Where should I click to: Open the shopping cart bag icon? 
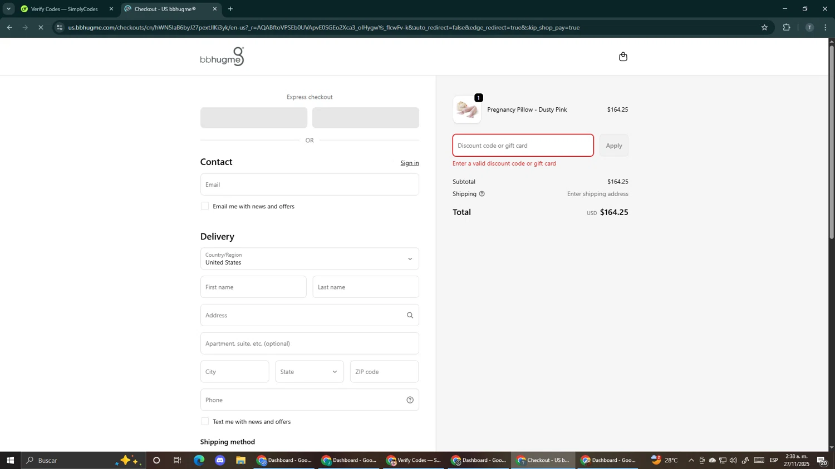pyautogui.click(x=623, y=57)
